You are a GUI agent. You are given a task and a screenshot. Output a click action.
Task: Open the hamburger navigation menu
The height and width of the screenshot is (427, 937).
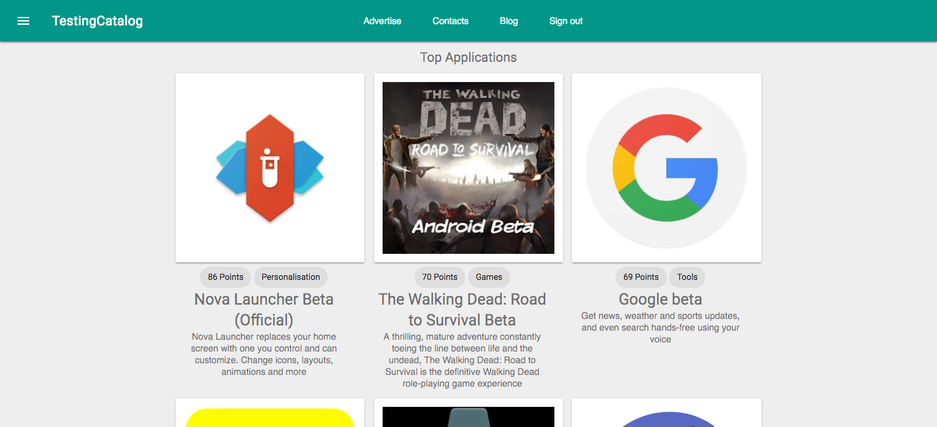(23, 21)
